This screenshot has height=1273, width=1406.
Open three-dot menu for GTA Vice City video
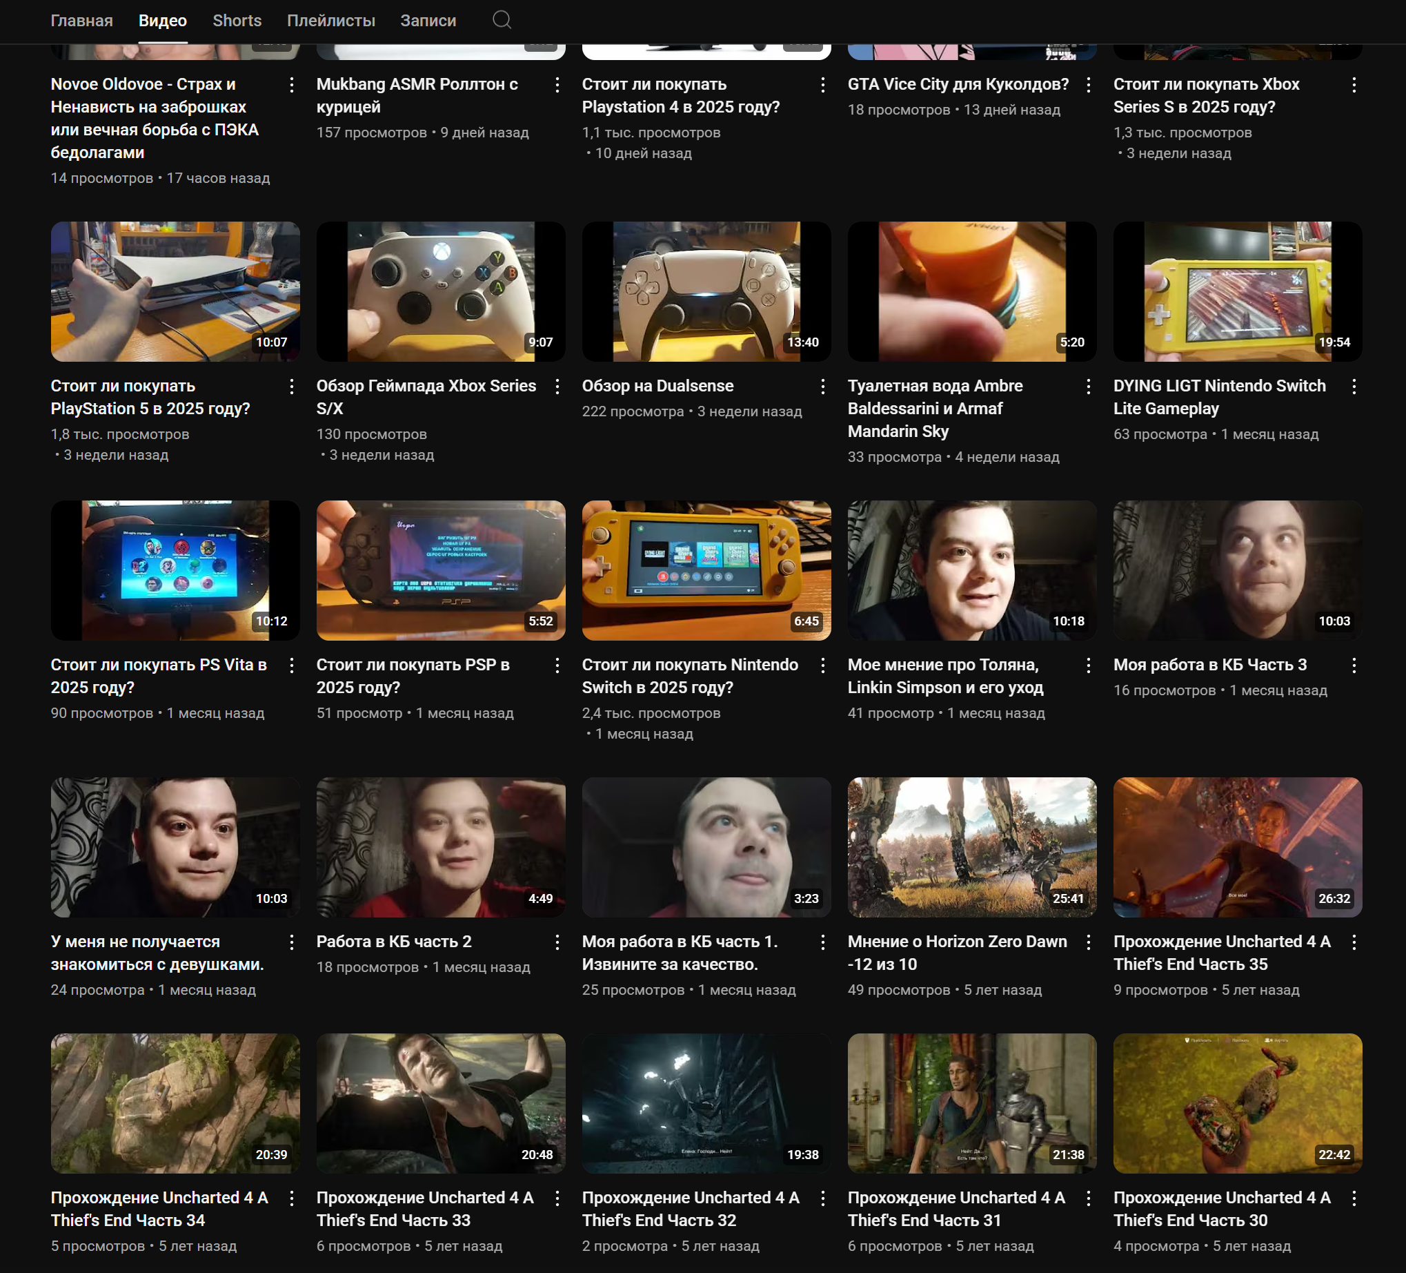1088,85
